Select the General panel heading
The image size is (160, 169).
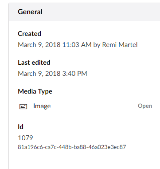tap(30, 12)
